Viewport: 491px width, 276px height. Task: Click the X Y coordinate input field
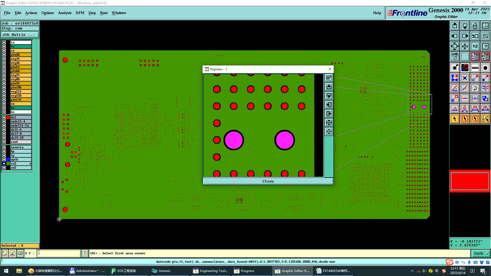coord(59,253)
